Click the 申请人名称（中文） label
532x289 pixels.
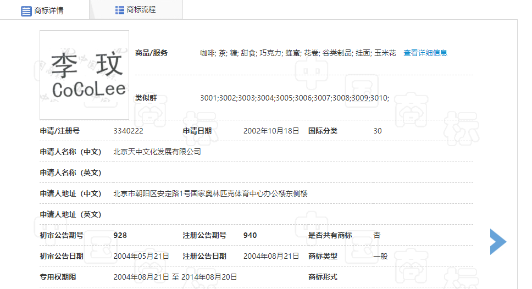pyautogui.click(x=70, y=152)
